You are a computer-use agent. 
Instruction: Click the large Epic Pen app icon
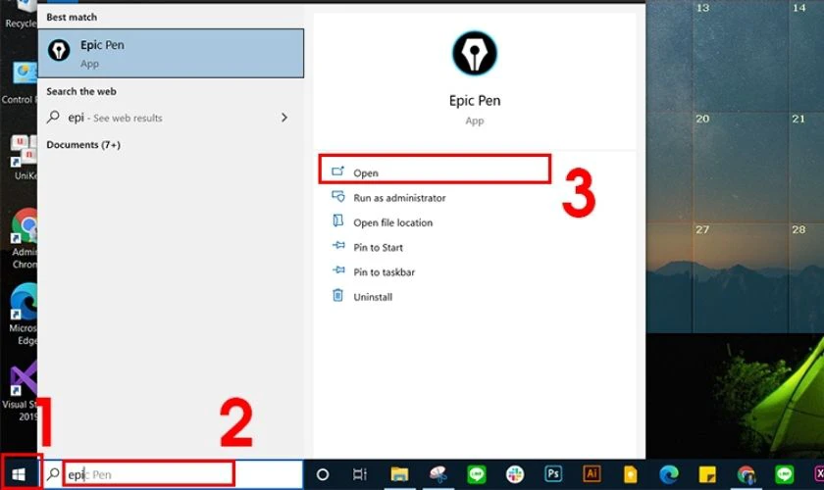click(x=475, y=53)
